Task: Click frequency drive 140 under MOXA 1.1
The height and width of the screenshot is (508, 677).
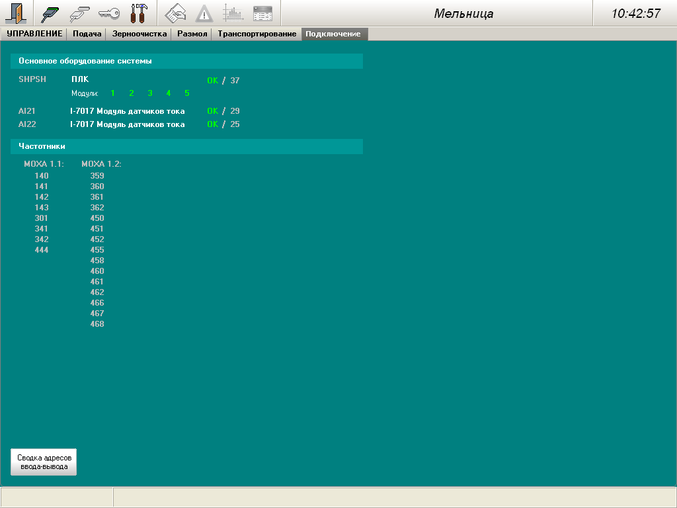Action: (42, 176)
